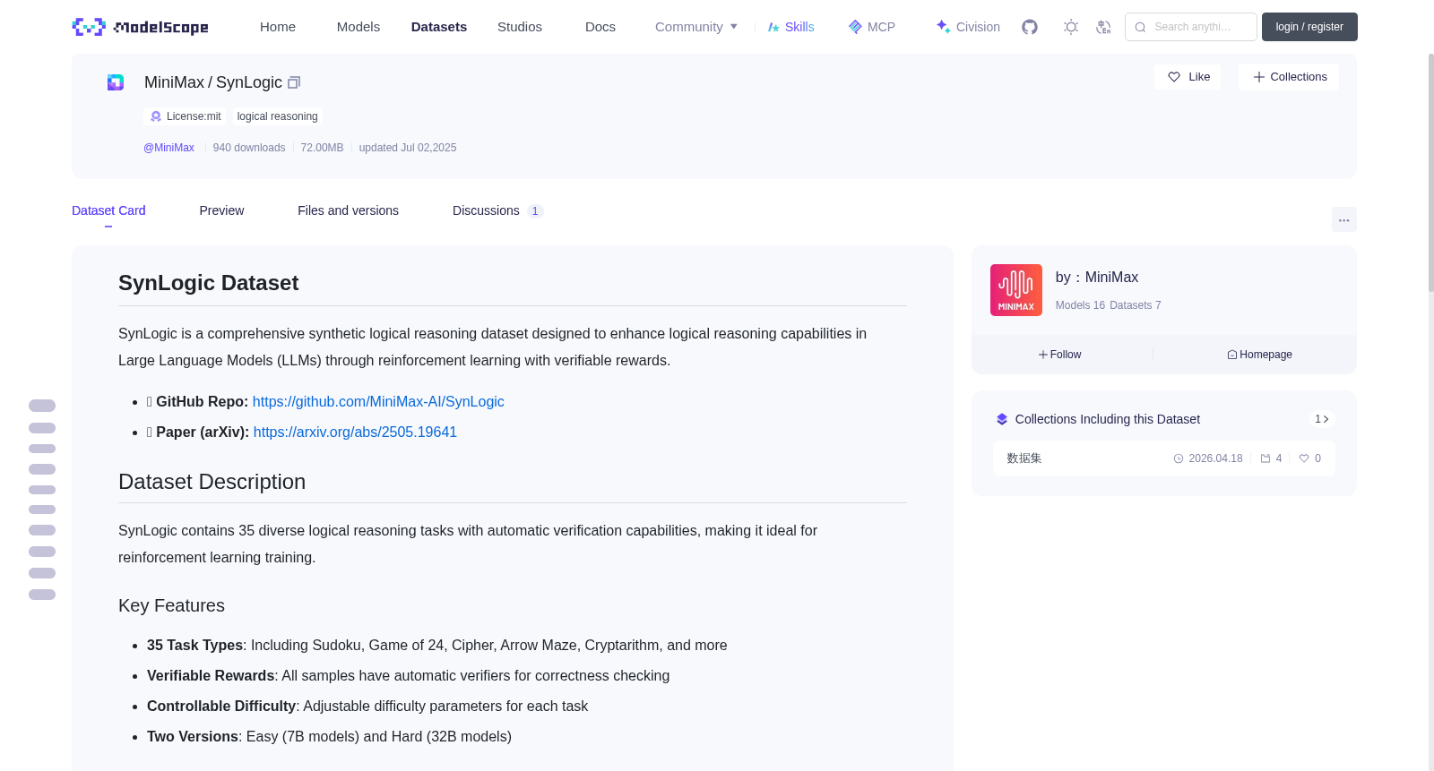Select the Dataset Card tab
Screen dimensions: 1434x771
108,210
